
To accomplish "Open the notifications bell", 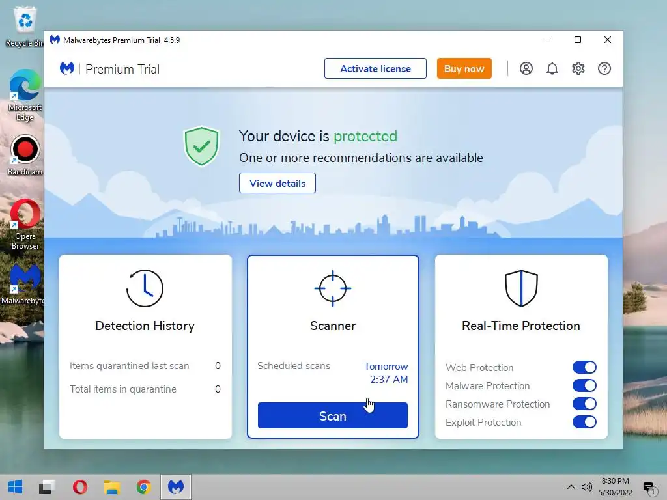I will pyautogui.click(x=552, y=68).
